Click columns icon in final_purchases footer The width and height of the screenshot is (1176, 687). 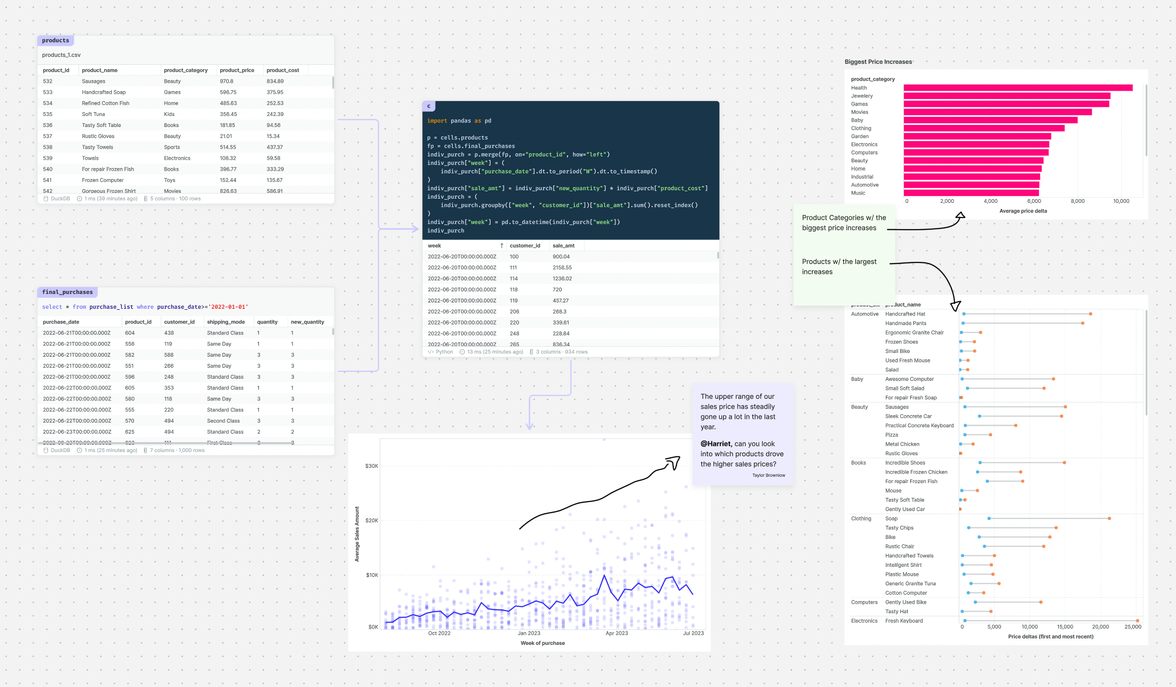145,450
